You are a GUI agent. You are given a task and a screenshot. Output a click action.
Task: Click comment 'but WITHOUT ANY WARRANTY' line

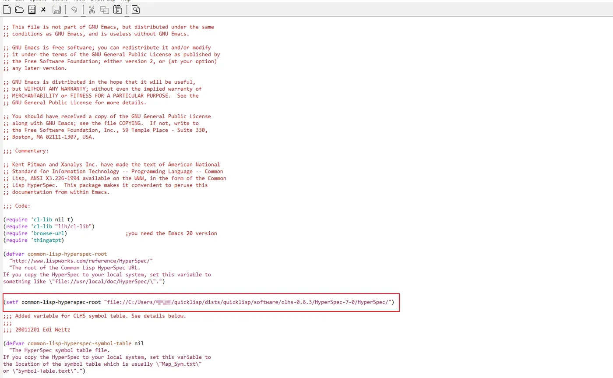coord(102,88)
